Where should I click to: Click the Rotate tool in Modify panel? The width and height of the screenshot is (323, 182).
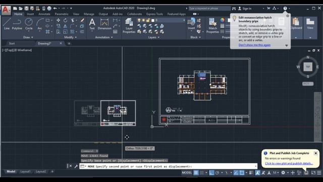pyautogui.click(x=65, y=20)
